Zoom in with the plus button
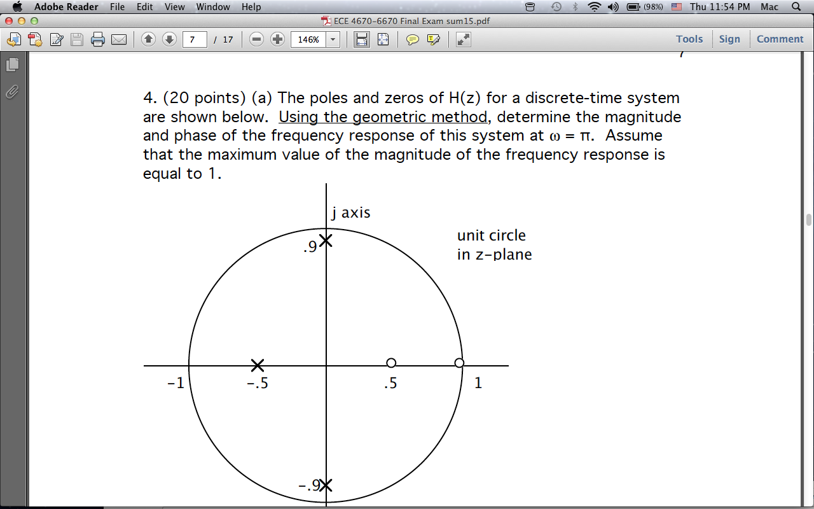Viewport: 814px width, 509px height. [277, 39]
